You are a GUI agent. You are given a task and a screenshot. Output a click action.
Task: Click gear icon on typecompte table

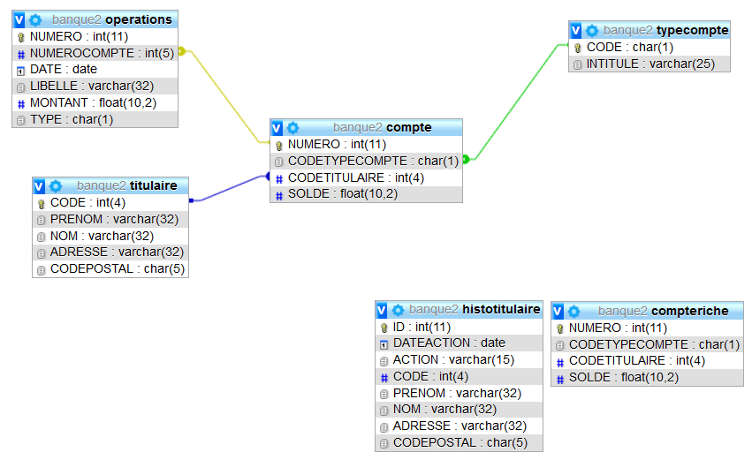[x=592, y=30]
